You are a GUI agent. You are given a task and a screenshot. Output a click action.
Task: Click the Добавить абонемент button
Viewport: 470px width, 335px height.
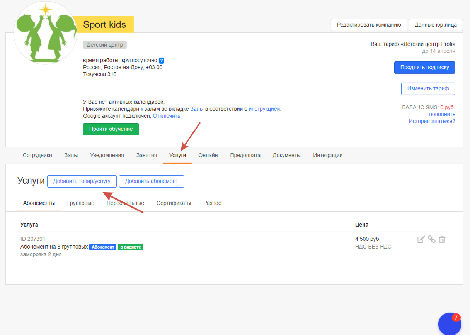coord(152,181)
